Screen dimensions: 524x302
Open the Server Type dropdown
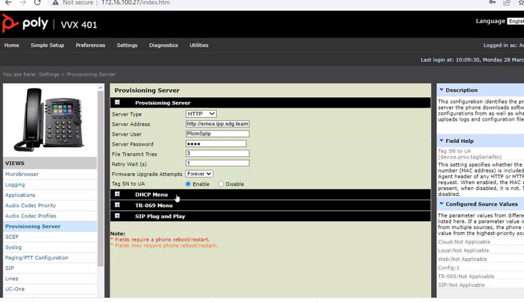201,114
